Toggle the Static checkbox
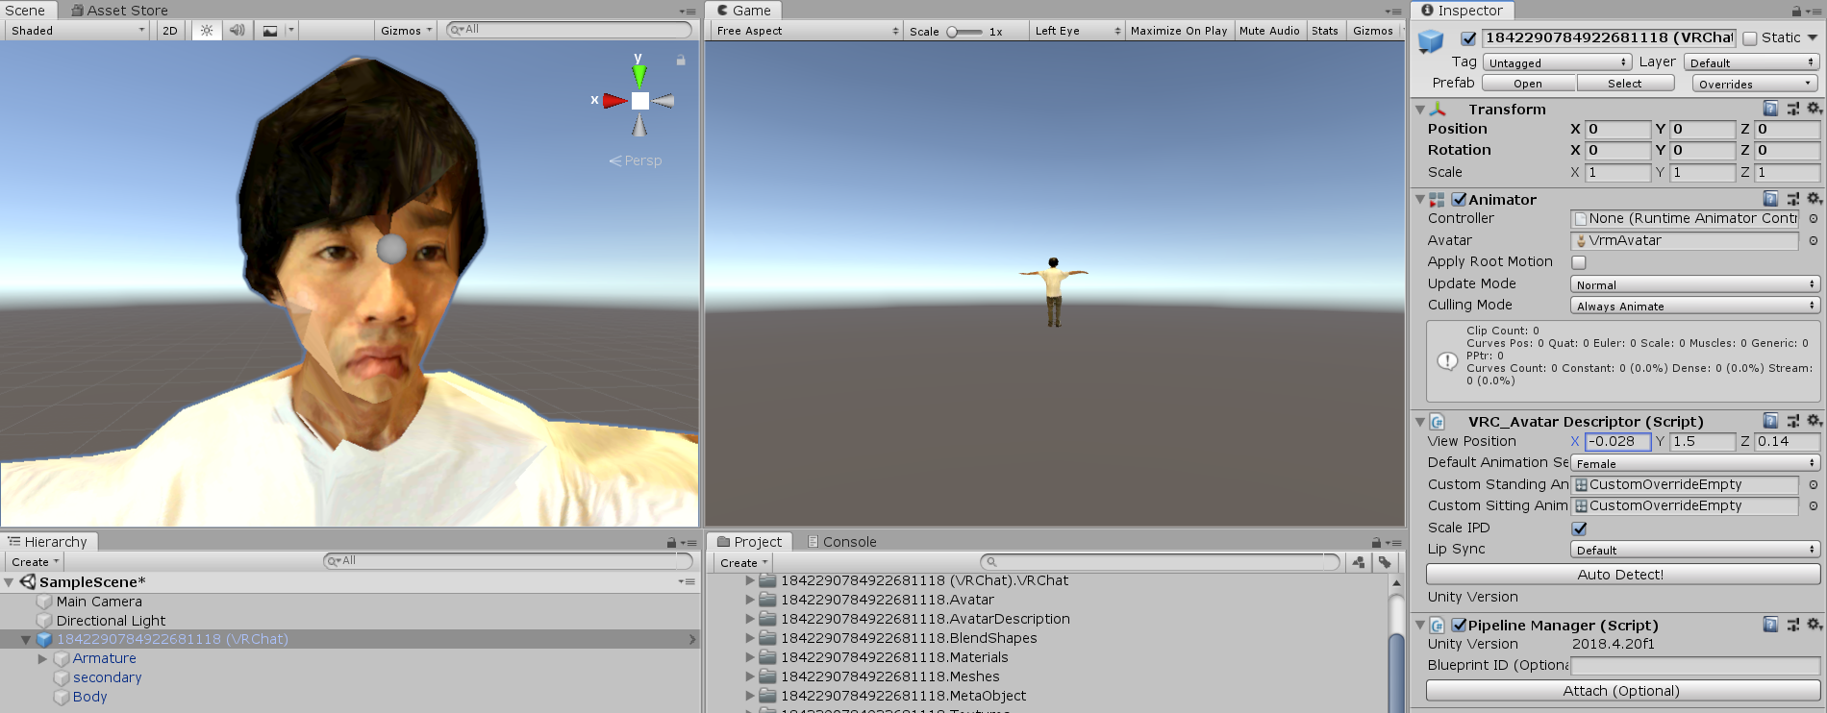Image resolution: width=1827 pixels, height=713 pixels. 1750,38
